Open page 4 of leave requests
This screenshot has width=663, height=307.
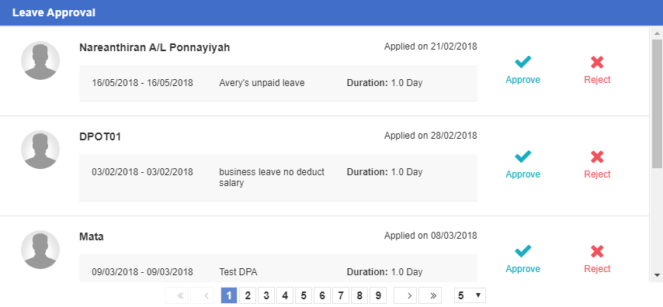pyautogui.click(x=285, y=295)
